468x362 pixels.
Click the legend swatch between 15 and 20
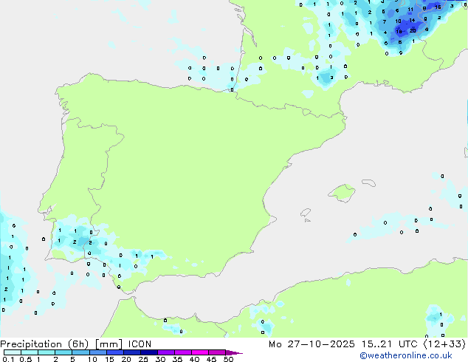115,352
